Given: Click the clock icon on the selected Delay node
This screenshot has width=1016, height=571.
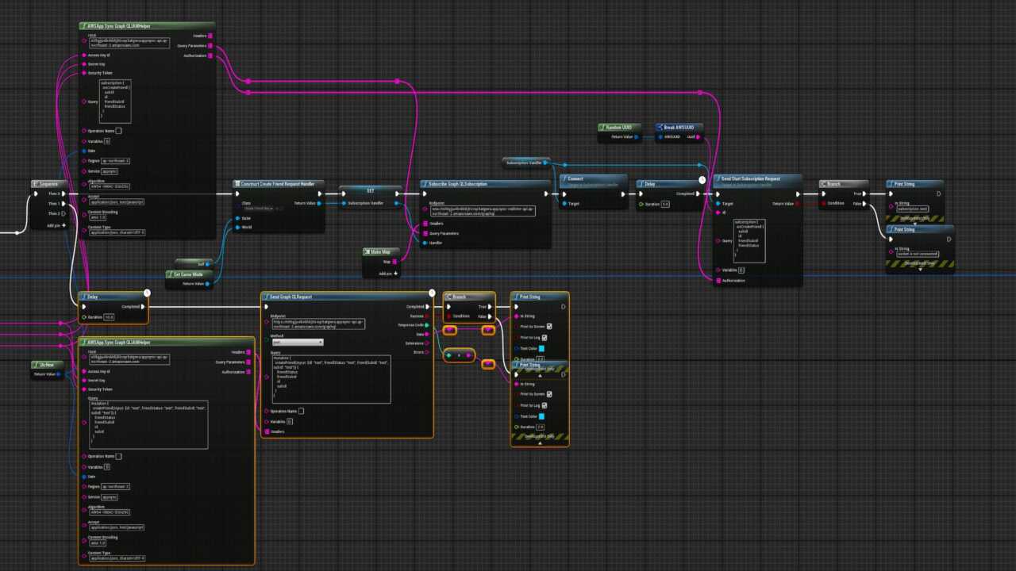Looking at the screenshot, I should 147,293.
